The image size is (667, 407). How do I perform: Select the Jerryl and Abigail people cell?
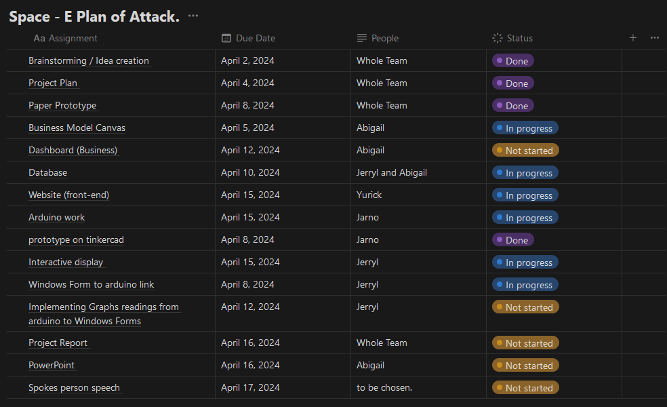pos(392,173)
